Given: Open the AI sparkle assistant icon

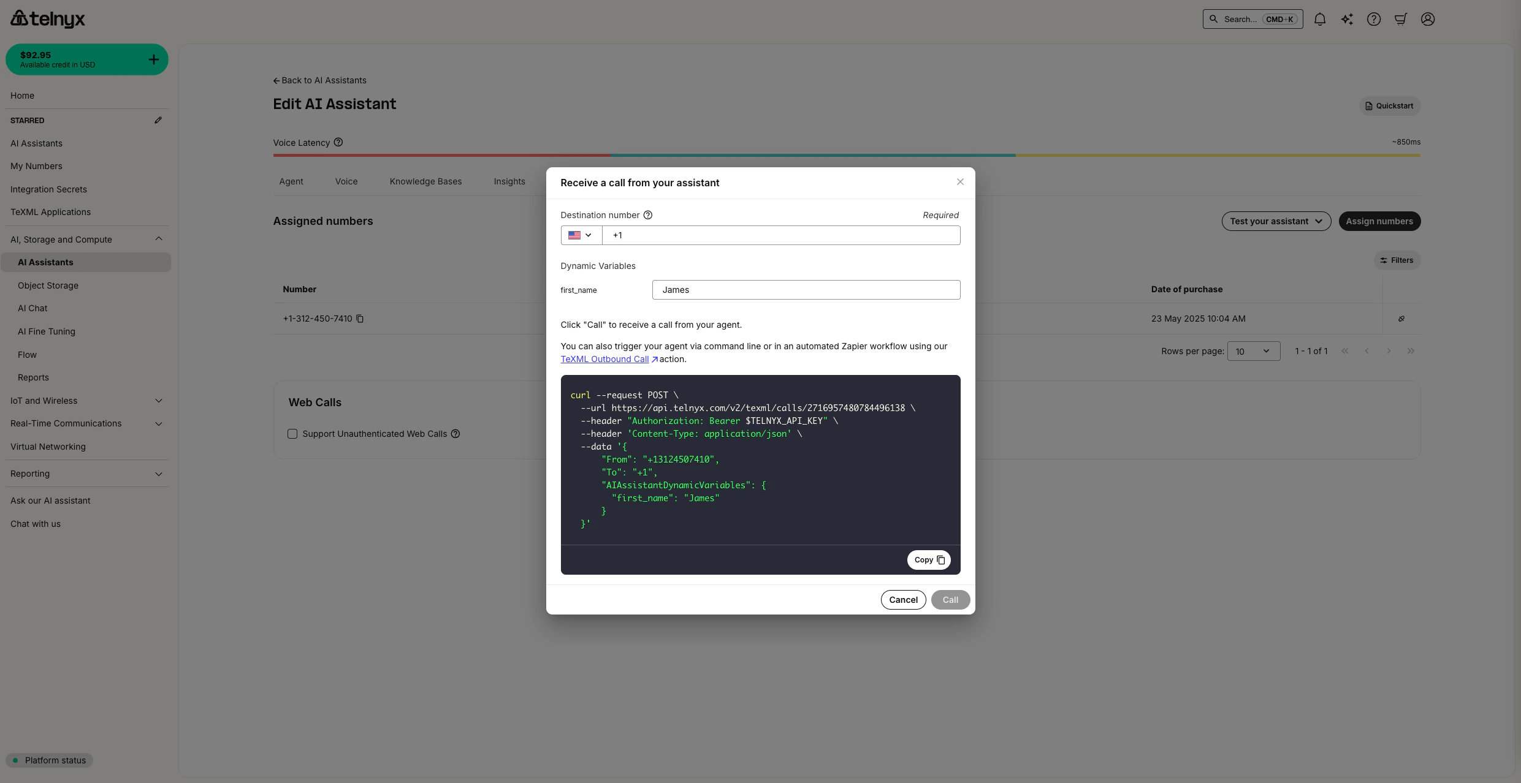Looking at the screenshot, I should click(x=1347, y=19).
